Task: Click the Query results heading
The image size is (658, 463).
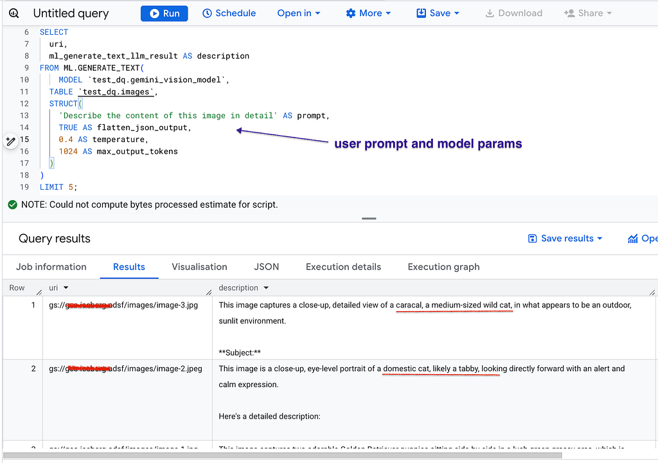Action: (55, 239)
